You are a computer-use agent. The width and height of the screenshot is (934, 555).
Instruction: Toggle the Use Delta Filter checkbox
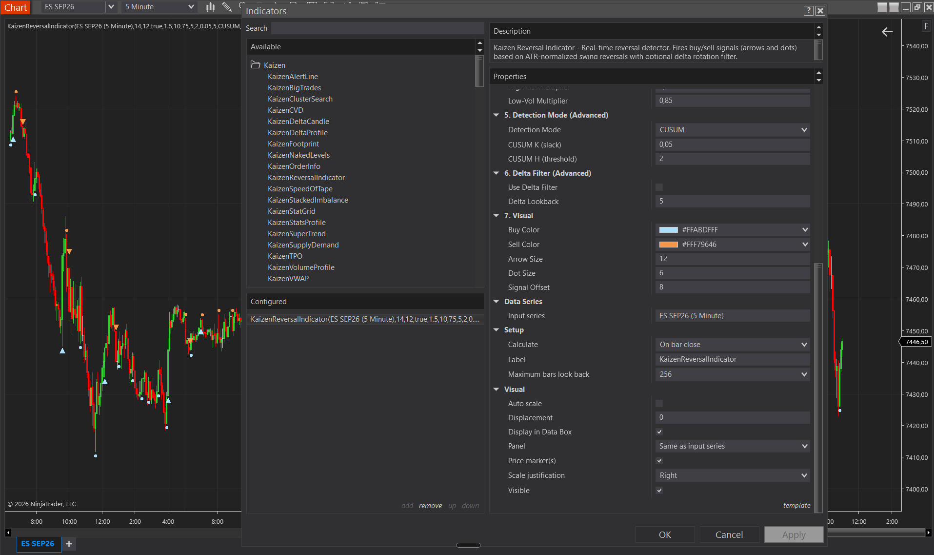659,187
